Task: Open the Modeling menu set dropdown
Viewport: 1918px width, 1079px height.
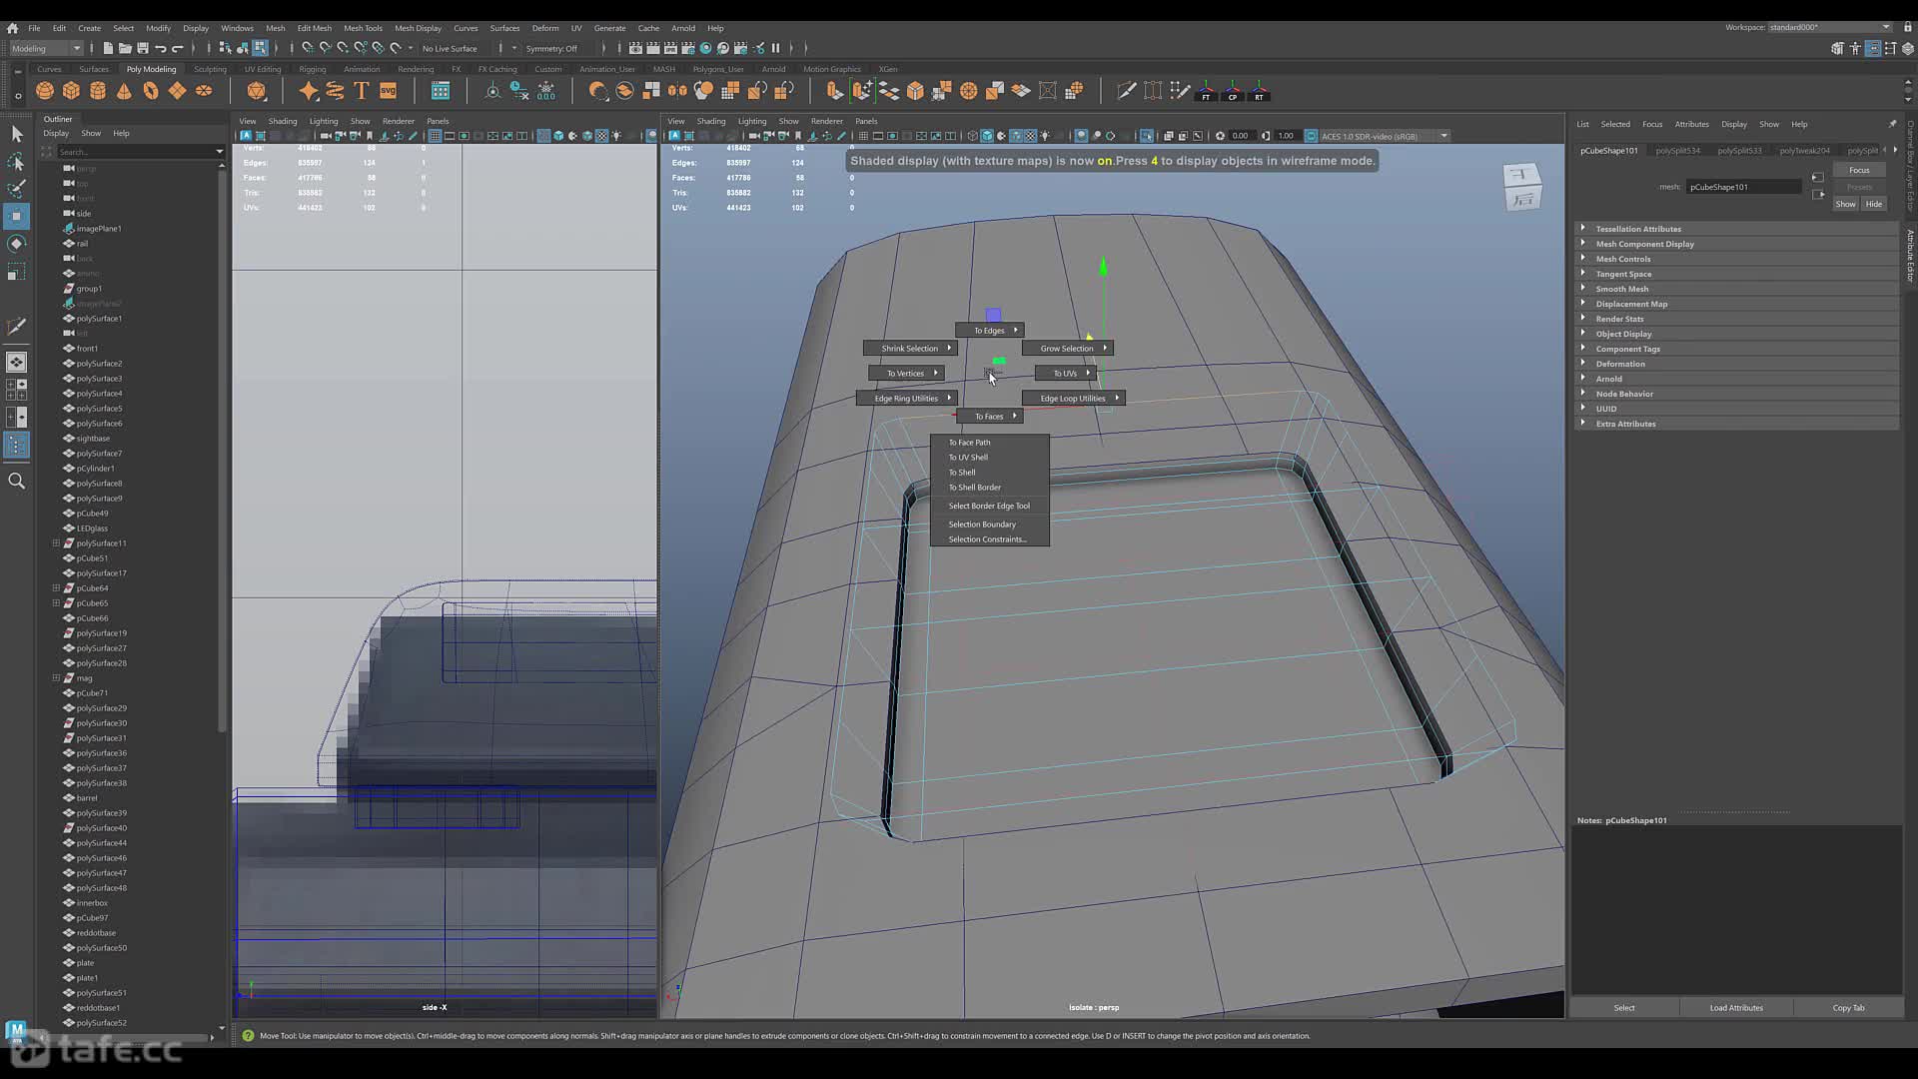Action: [x=46, y=48]
